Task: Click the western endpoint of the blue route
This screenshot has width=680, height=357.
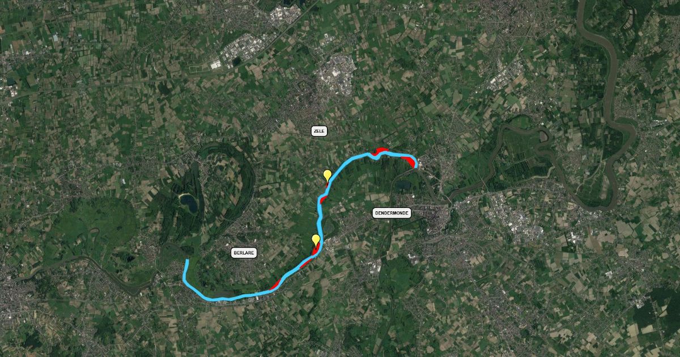Action: point(187,261)
